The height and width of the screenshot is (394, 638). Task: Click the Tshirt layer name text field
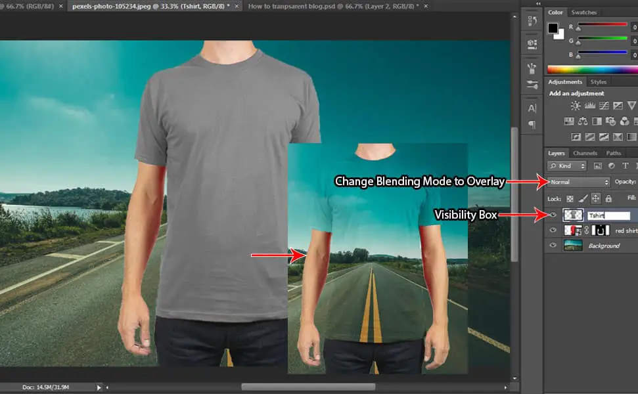(610, 215)
